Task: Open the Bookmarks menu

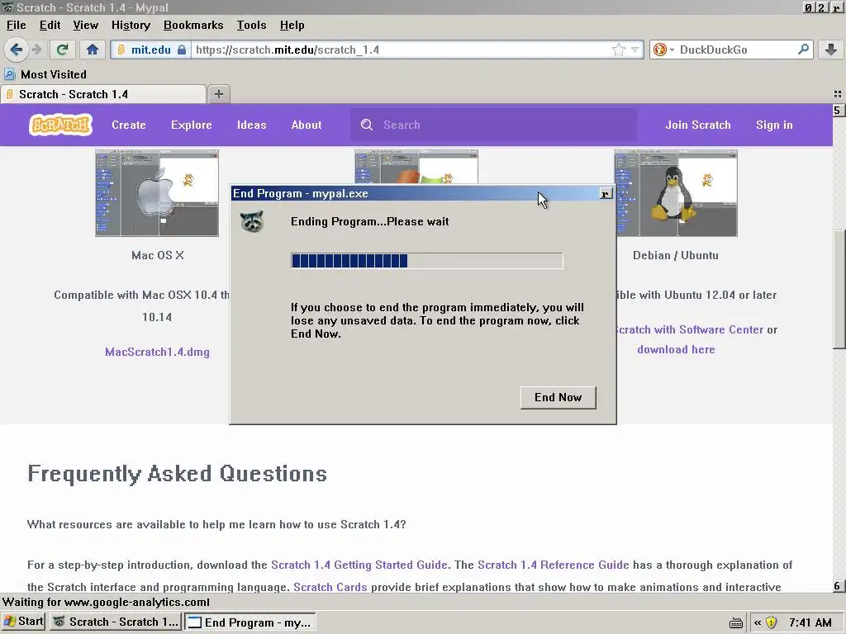Action: [x=193, y=26]
